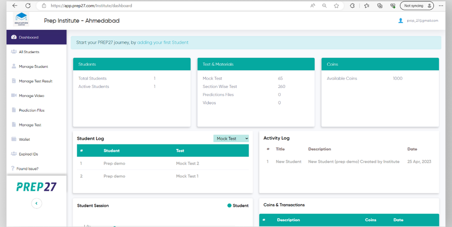Click the All Students group icon
452x227 pixels.
point(14,52)
